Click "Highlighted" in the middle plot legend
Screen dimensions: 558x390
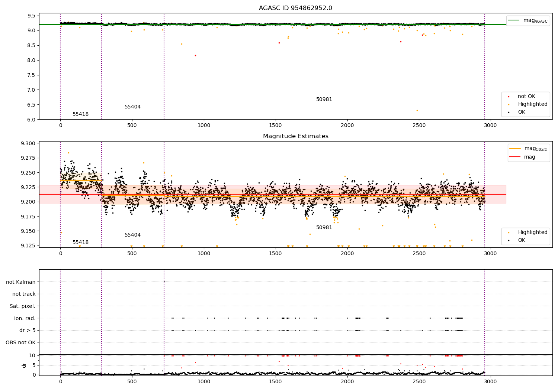[x=533, y=233]
